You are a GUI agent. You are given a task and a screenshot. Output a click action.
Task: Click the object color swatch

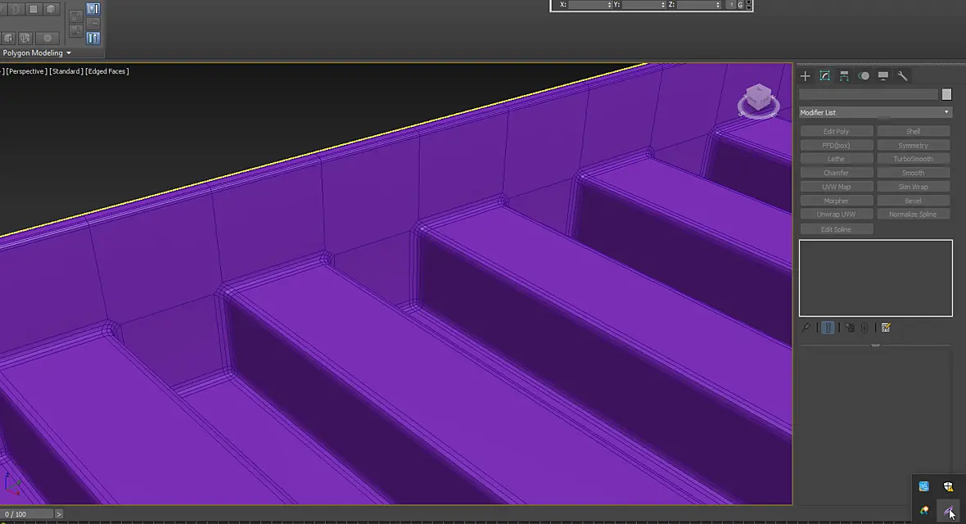(x=947, y=94)
